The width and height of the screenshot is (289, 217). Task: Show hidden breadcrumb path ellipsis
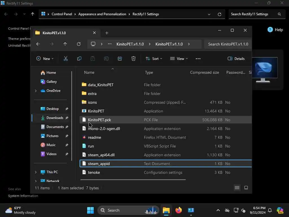110,44
